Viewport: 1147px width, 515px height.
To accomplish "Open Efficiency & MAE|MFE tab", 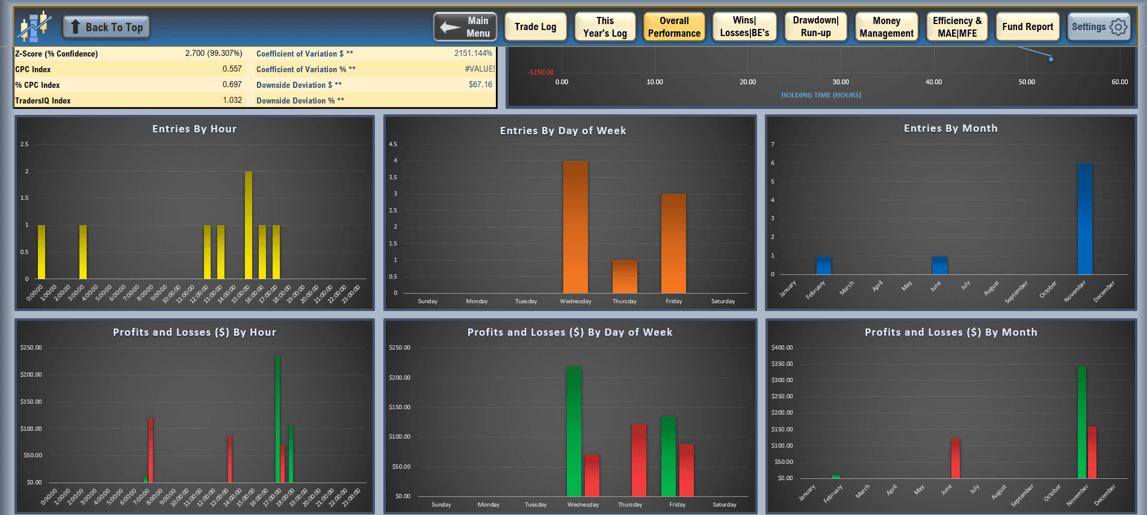I will point(957,27).
